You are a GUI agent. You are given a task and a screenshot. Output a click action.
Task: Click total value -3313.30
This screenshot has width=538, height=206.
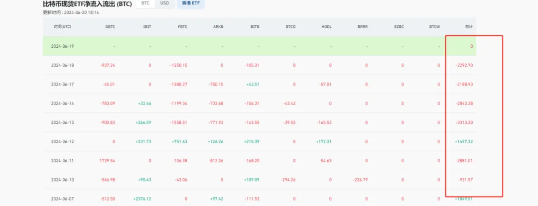465,122
